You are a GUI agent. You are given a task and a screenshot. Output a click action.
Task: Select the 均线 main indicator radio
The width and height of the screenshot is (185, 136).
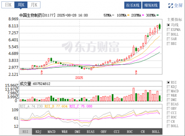(168, 25)
